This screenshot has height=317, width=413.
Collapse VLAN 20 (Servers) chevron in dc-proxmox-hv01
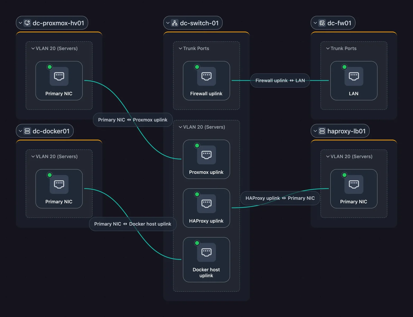coord(33,48)
